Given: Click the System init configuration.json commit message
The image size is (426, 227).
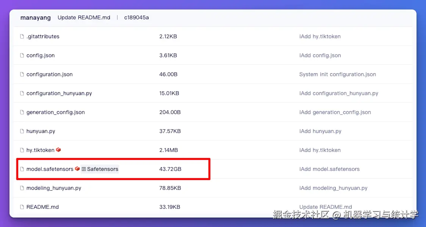Looking at the screenshot, I should click(337, 74).
